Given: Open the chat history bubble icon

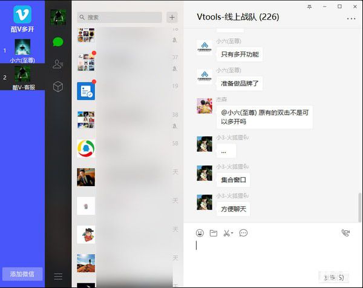Looking at the screenshot, I should (243, 233).
